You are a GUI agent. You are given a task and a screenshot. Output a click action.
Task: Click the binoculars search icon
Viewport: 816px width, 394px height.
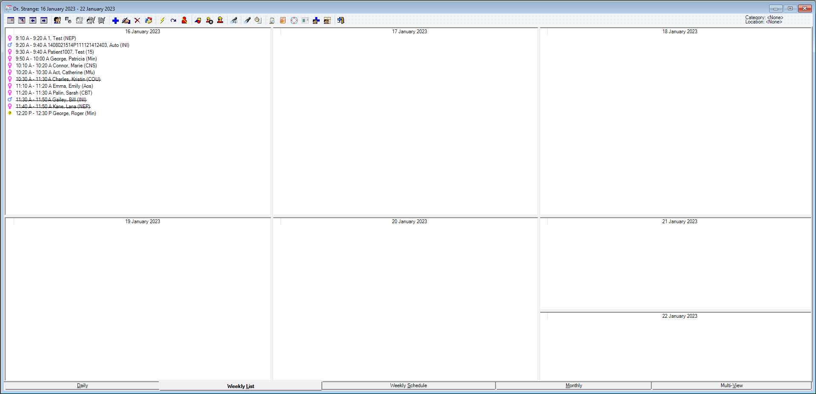234,20
